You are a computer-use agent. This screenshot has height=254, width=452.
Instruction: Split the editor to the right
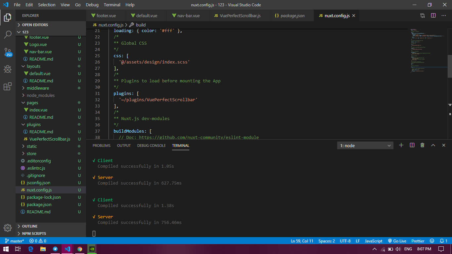433,16
